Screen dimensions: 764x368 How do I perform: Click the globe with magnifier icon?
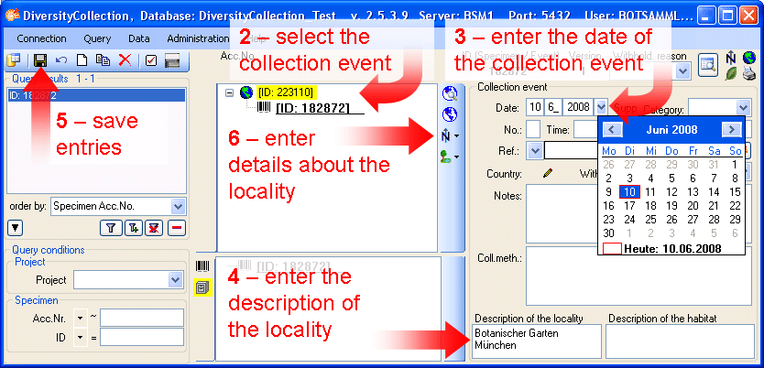coord(450,93)
